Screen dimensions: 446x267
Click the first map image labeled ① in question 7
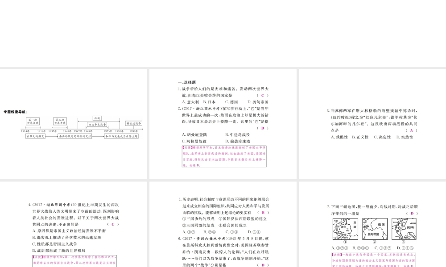[x=345, y=230]
